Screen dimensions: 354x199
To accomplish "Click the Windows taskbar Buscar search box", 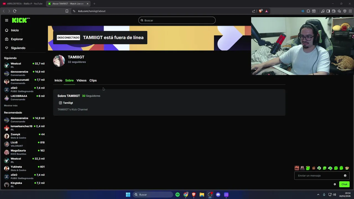I will [x=153, y=195].
